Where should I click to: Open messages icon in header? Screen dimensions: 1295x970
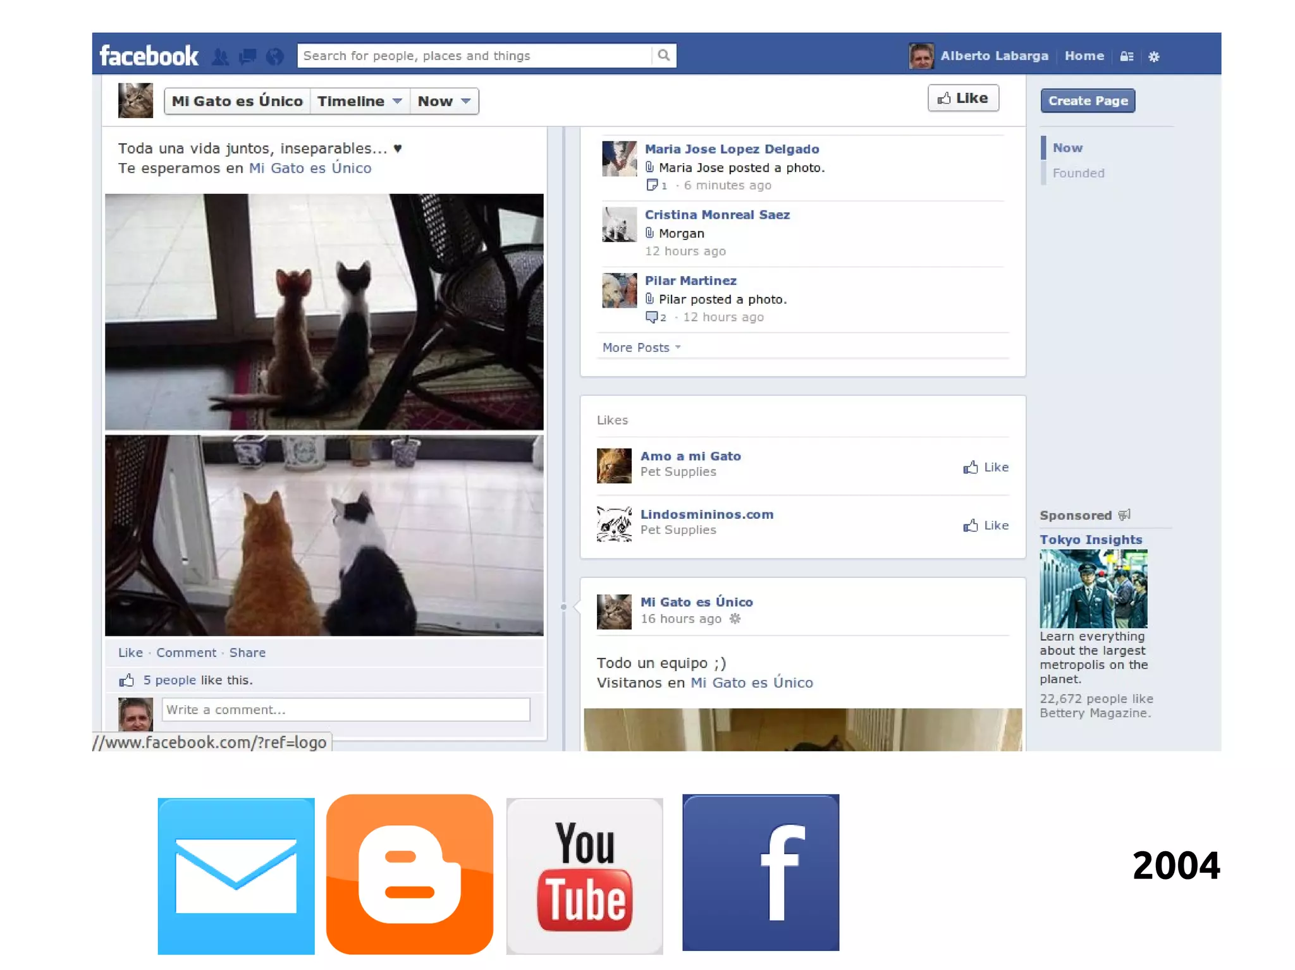pyautogui.click(x=247, y=57)
